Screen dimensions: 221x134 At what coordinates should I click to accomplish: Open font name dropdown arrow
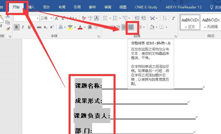[x=37, y=18]
